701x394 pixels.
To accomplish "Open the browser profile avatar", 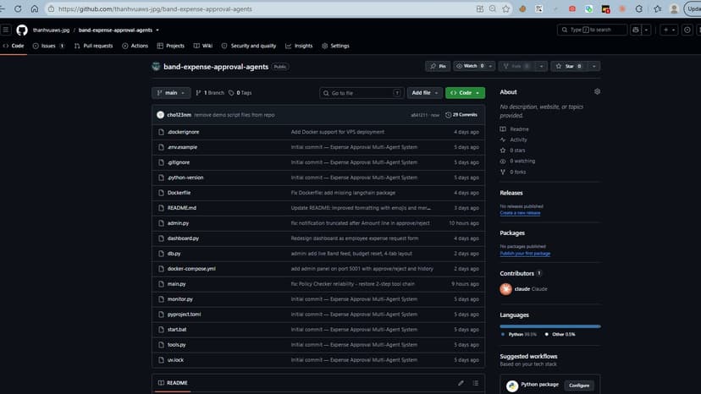I will [674, 9].
